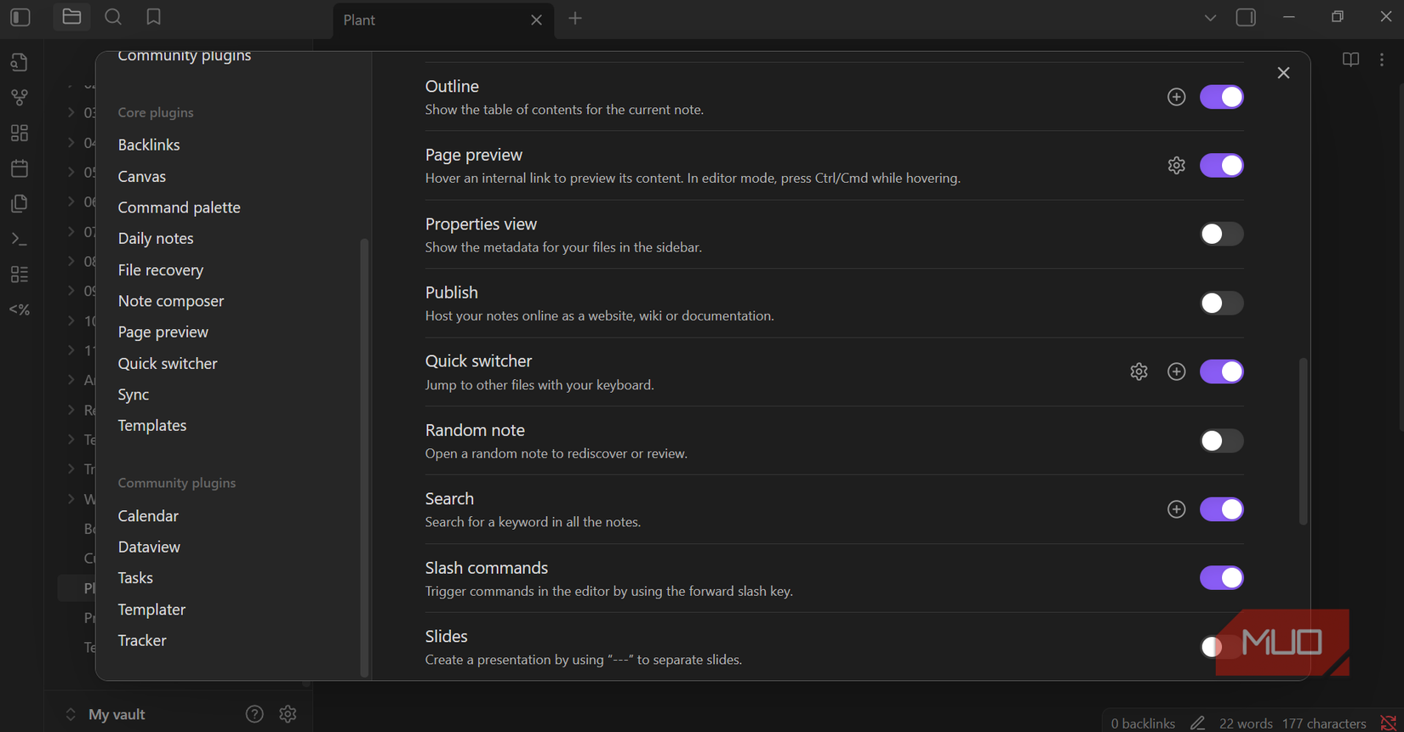Click the help icon near My vault
The image size is (1404, 732).
coord(254,714)
